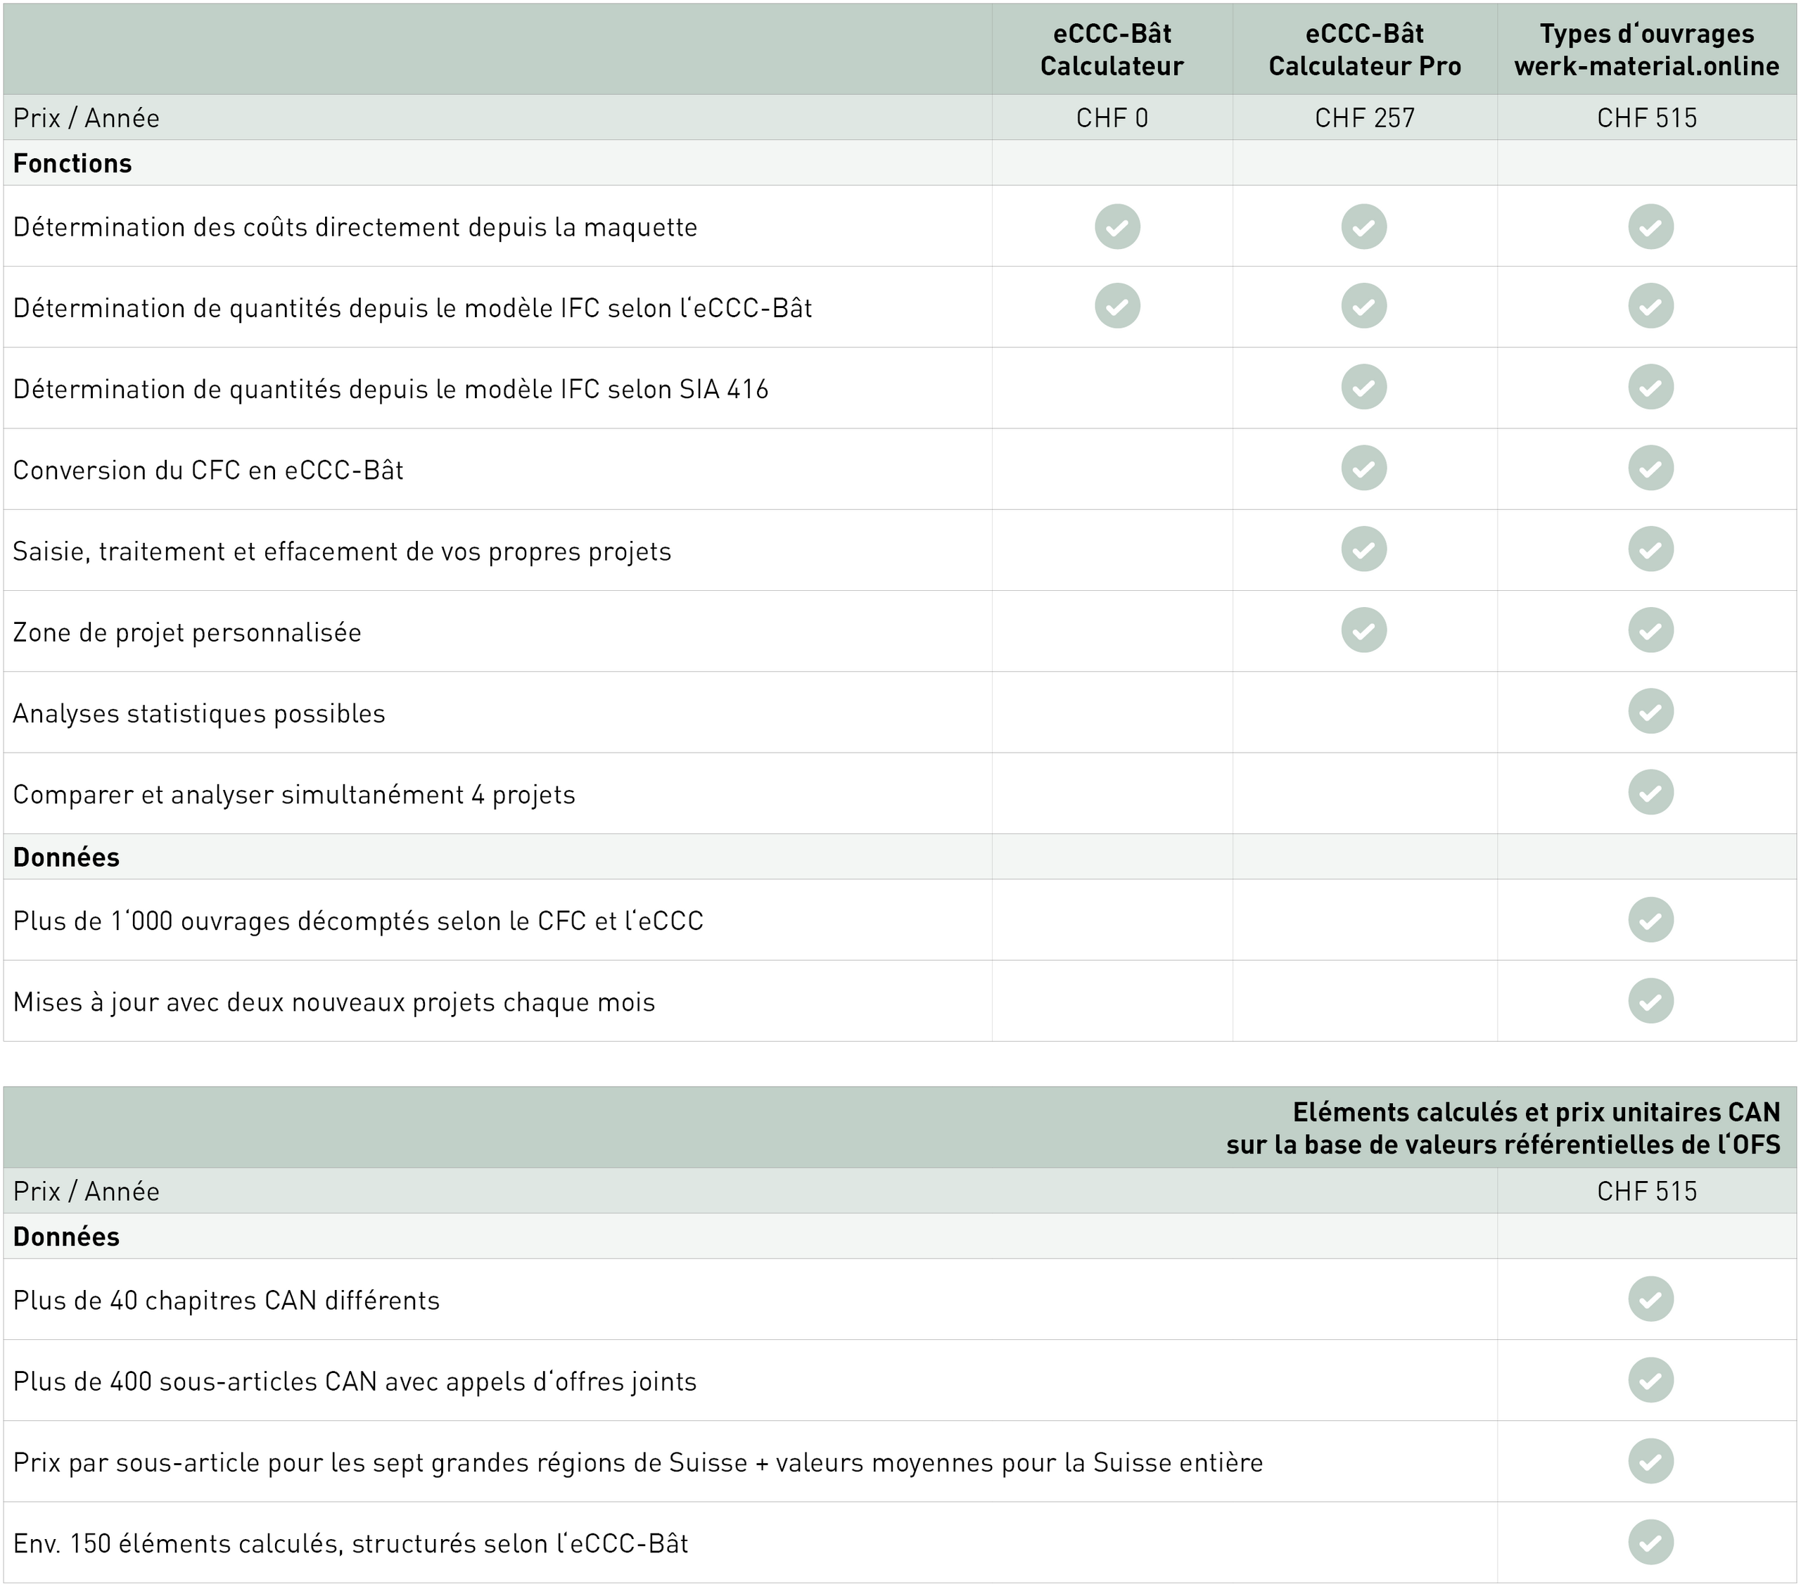Viewport: 1801px width, 1589px height.
Task: Click the Fonctions section heading
Action: pyautogui.click(x=72, y=163)
